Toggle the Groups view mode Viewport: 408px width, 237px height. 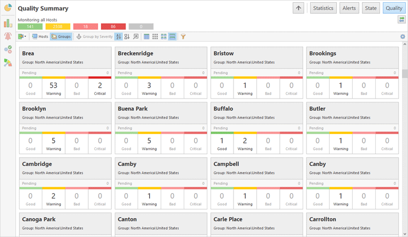[x=61, y=37]
